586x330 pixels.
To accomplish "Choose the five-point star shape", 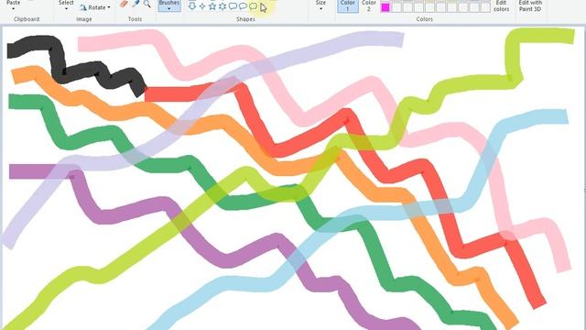I will (x=212, y=5).
